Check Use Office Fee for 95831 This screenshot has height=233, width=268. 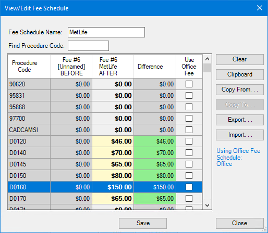pos(189,96)
